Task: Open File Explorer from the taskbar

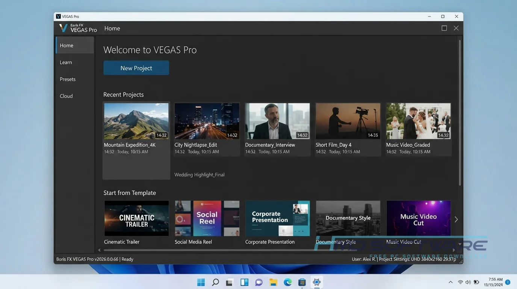Action: (273, 282)
